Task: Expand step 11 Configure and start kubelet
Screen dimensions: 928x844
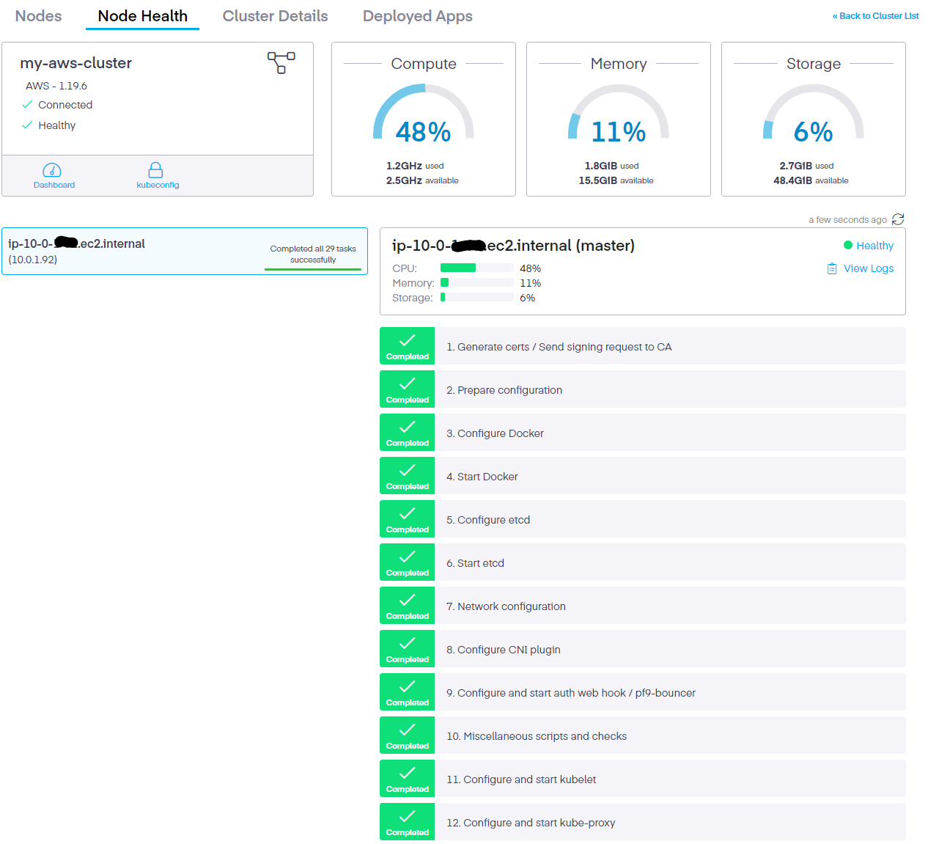Action: pos(669,779)
